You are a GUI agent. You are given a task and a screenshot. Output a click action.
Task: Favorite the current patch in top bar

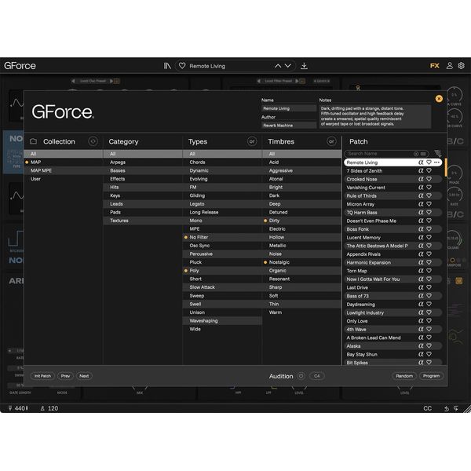click(182, 65)
